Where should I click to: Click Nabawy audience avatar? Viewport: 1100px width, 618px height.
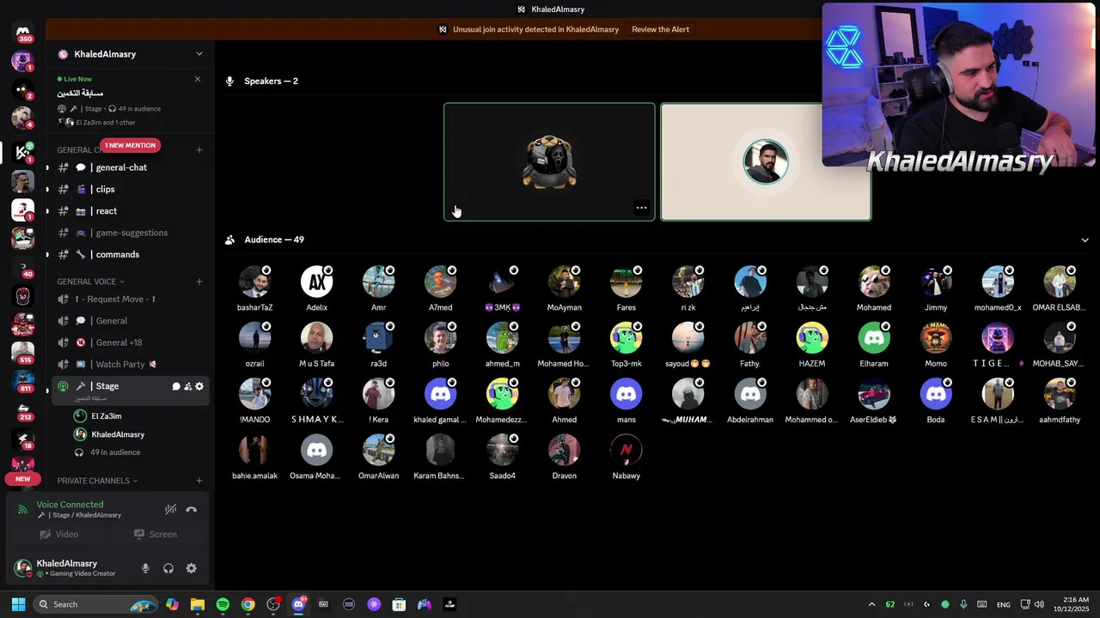[x=626, y=451]
